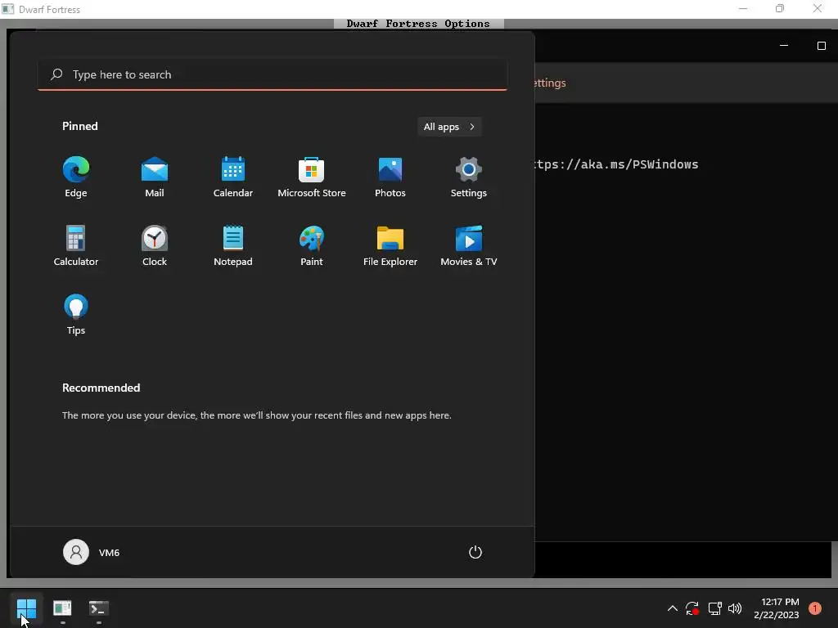Minimize the PowerShell terminal window
The height and width of the screenshot is (628, 838).
tap(784, 46)
